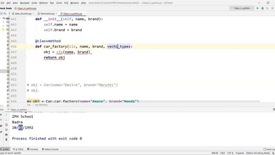
Task: Click the Print icon in Run panel
Action: click(6, 135)
